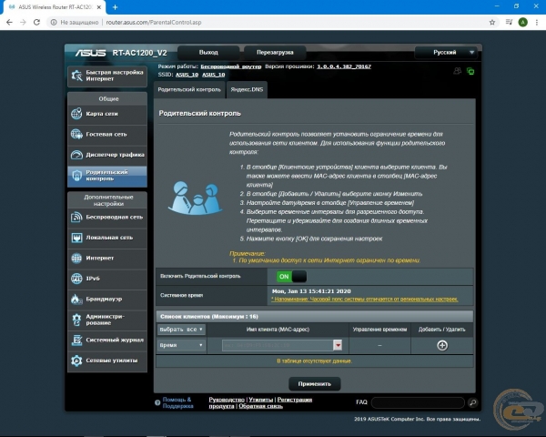Click the green network status icon
The image size is (546, 437).
(x=470, y=71)
